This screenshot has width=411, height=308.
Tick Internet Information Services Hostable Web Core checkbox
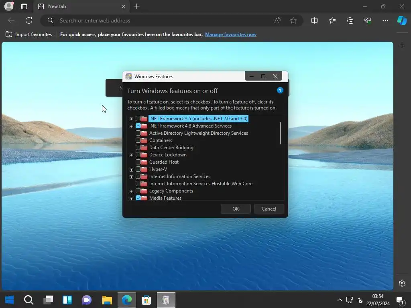[x=138, y=184]
